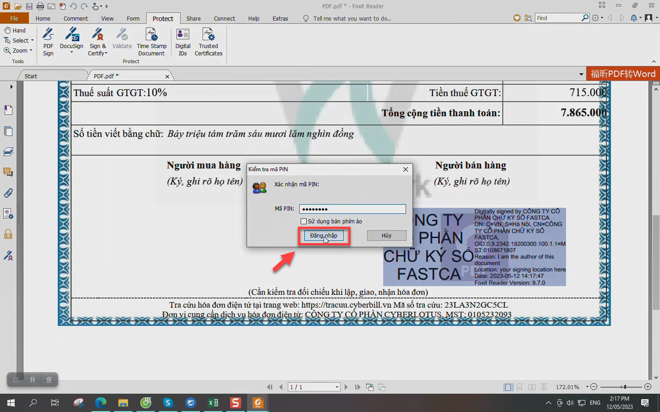Viewport: 660px width, 412px height.
Task: Click the zoom slider in status bar
Action: [624, 387]
